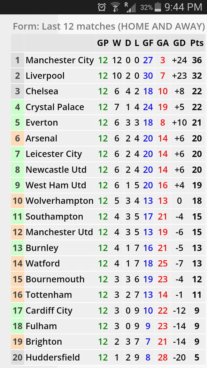
Task: Tap the alarm clock status icon
Action: 102,7
